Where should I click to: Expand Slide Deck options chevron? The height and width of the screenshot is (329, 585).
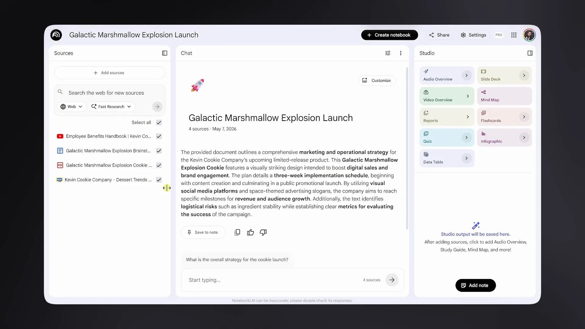tap(524, 76)
